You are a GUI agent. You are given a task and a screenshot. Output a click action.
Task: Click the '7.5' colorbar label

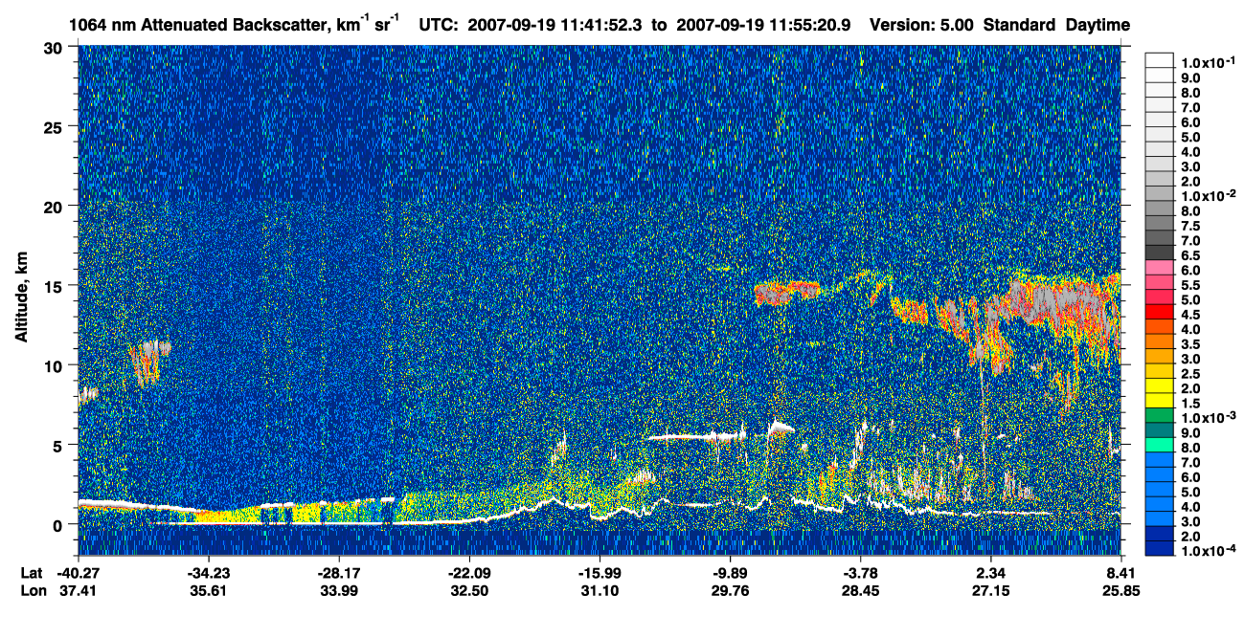coord(1192,225)
